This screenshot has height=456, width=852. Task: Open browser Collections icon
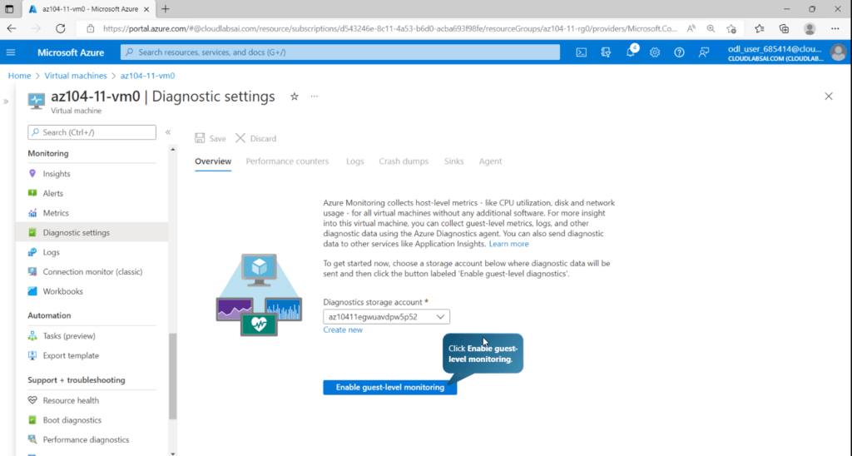click(784, 29)
